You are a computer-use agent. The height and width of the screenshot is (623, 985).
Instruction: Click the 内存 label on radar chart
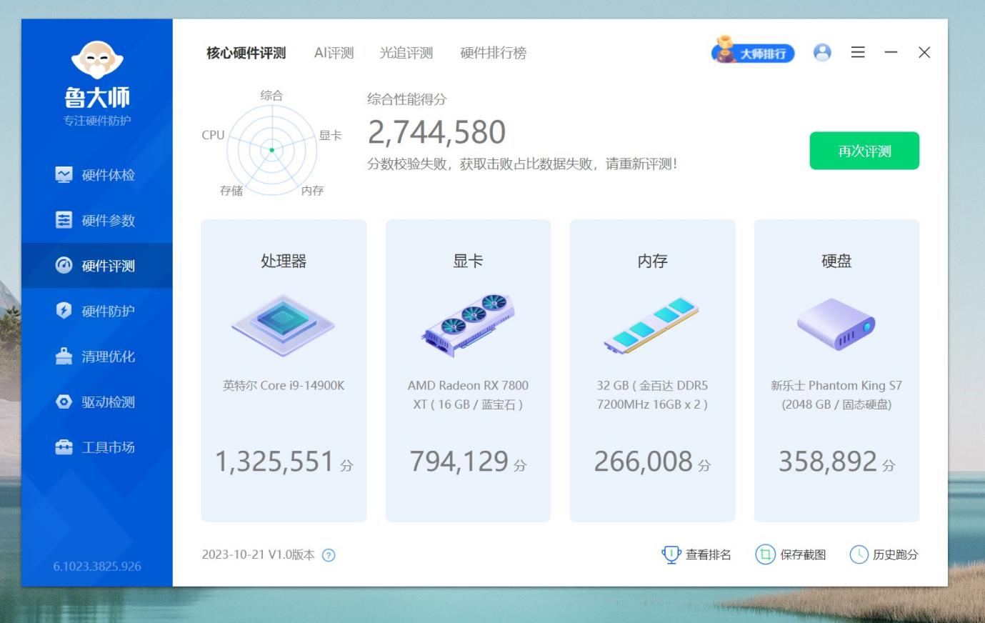312,191
